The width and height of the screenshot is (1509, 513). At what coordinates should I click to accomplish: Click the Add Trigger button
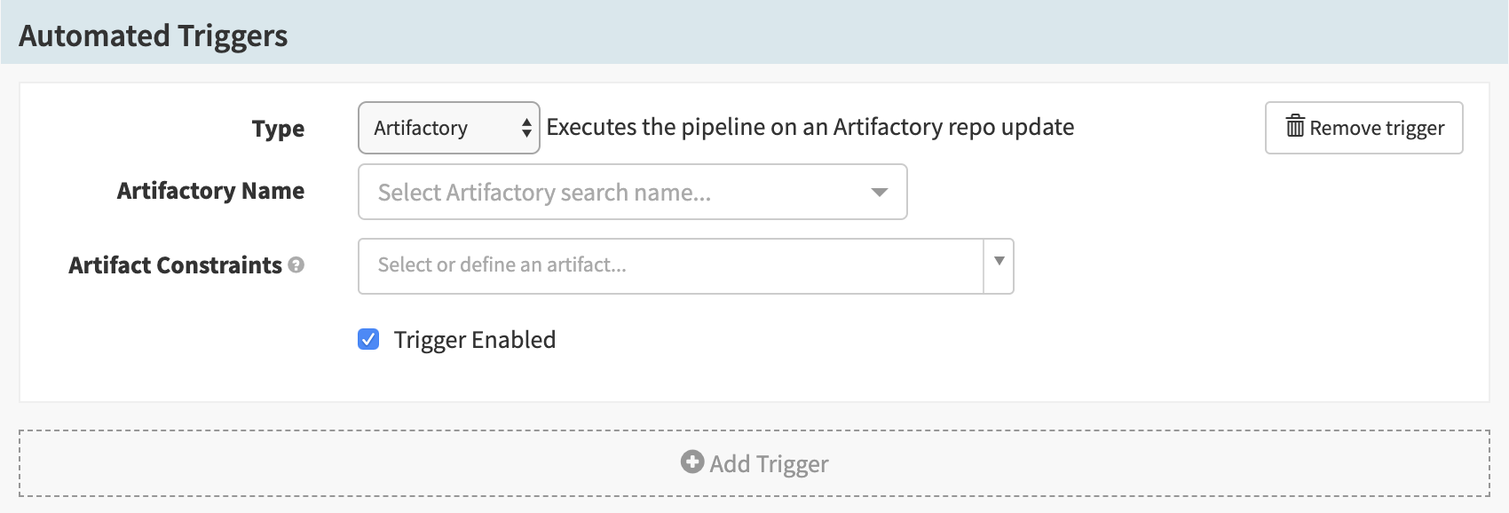coord(754,463)
